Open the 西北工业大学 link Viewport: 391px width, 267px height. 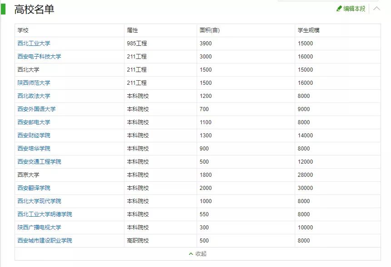[x=34, y=44]
